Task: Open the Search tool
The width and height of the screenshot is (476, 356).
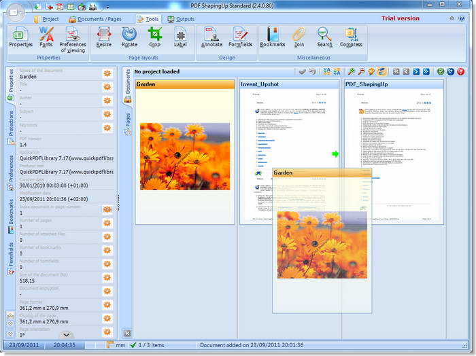Action: point(324,37)
